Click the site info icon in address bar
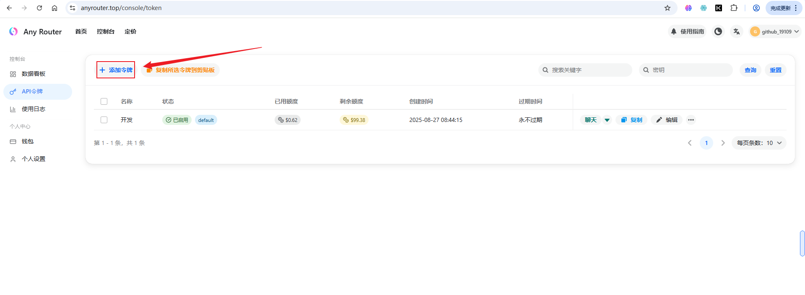Viewport: 805px width, 295px height. (73, 8)
